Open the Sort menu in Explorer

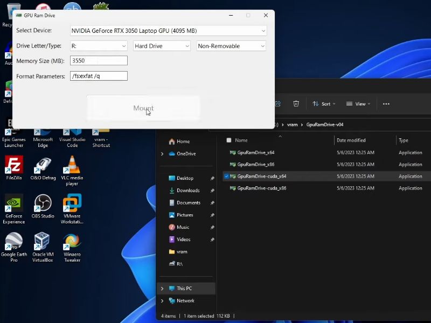(324, 104)
